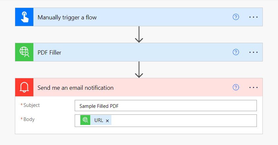Viewport: 278px width, 145px height.
Task: Click the blue manual trigger hand icon
Action: point(24,17)
